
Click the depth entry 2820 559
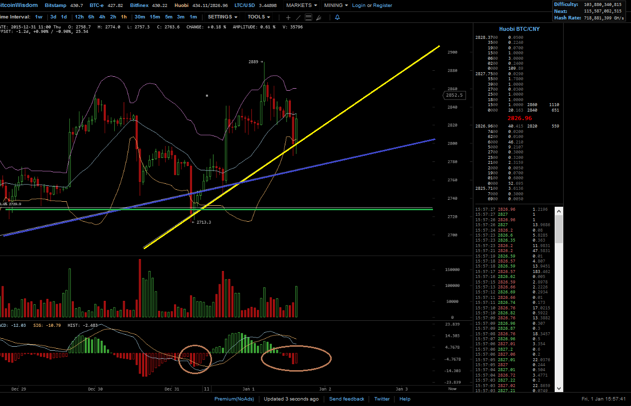pos(543,126)
